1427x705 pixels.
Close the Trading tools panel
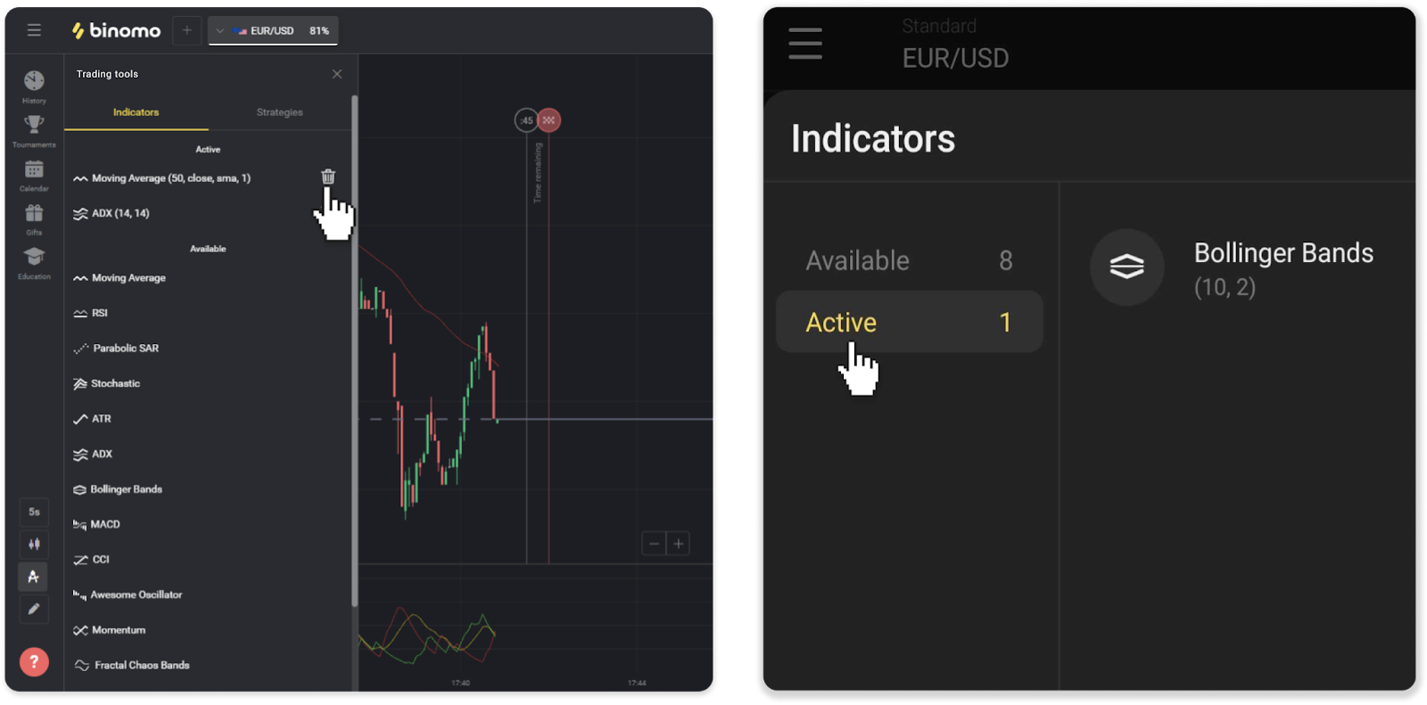click(x=336, y=74)
